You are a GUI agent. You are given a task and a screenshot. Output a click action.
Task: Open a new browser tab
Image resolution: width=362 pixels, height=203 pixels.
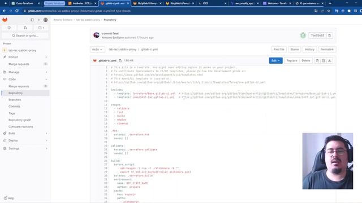[330, 3]
